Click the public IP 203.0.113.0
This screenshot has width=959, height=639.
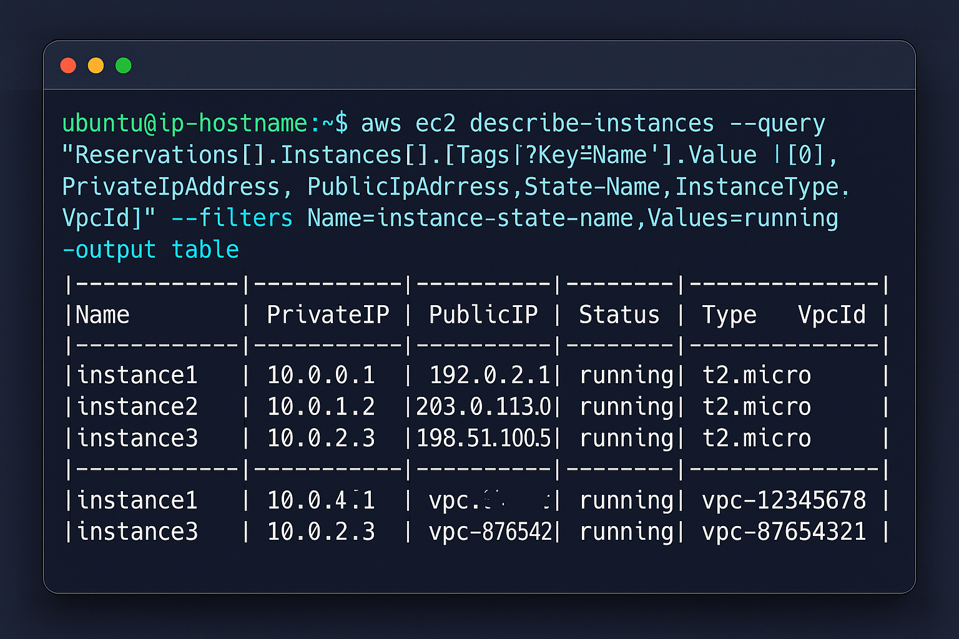pos(483,406)
